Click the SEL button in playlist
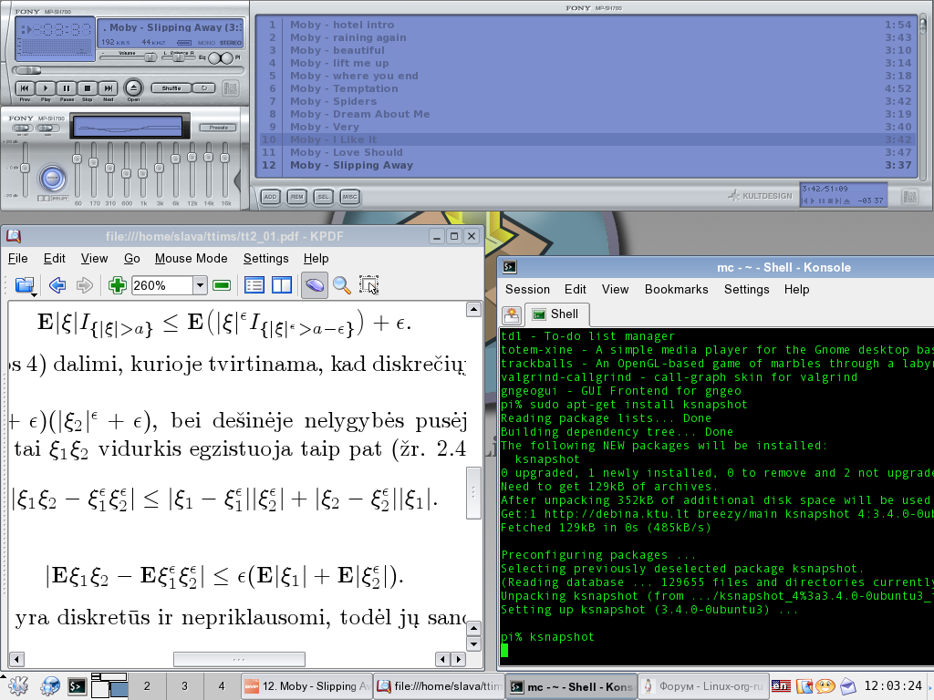The height and width of the screenshot is (700, 934). (323, 197)
